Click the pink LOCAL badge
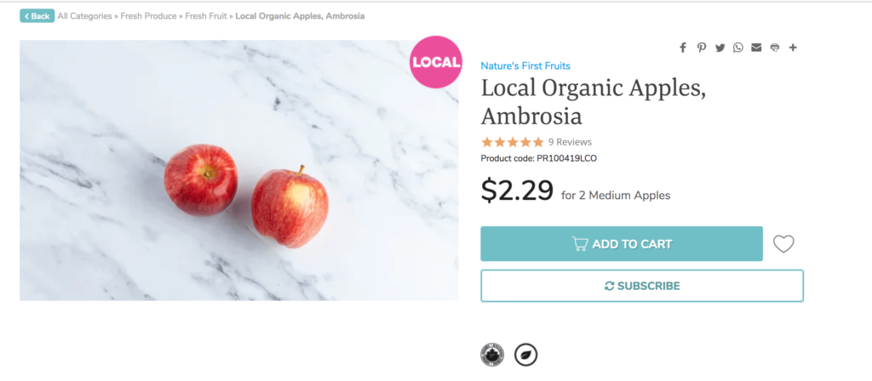Image resolution: width=872 pixels, height=381 pixels. coord(436,62)
